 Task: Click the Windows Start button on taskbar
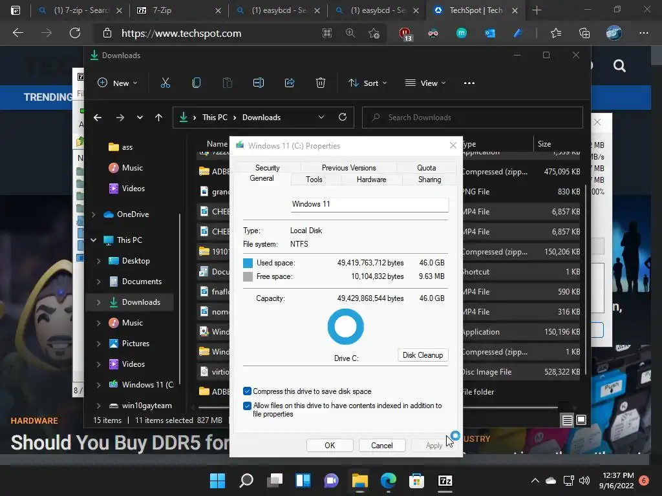coord(218,480)
